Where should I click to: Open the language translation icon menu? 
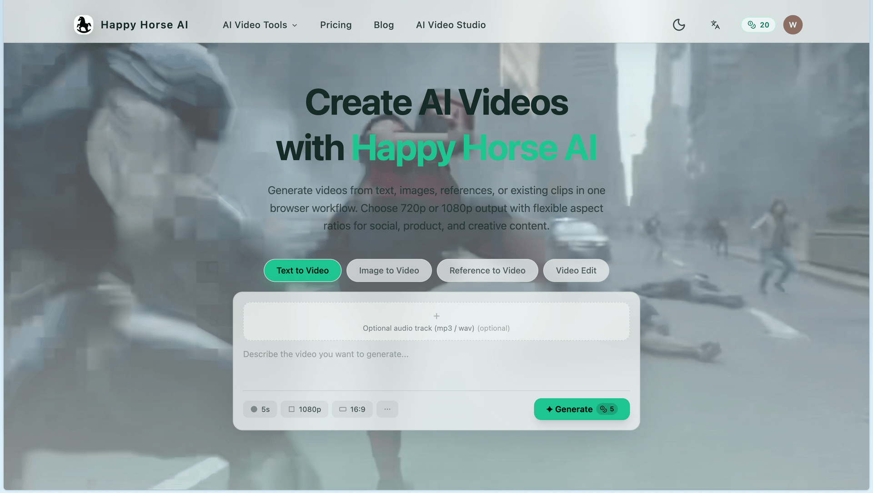(715, 25)
